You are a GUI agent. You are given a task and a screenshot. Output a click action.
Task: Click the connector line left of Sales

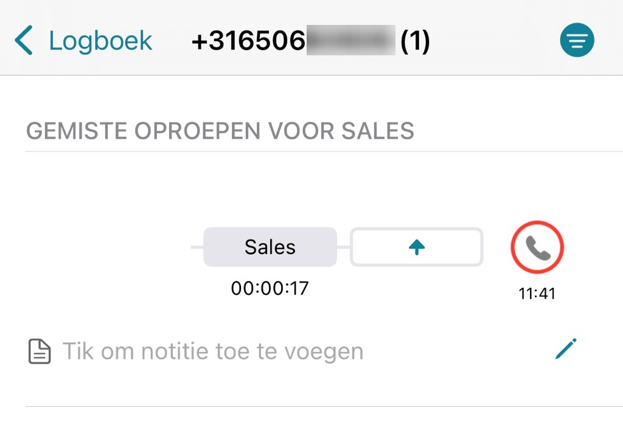[197, 247]
